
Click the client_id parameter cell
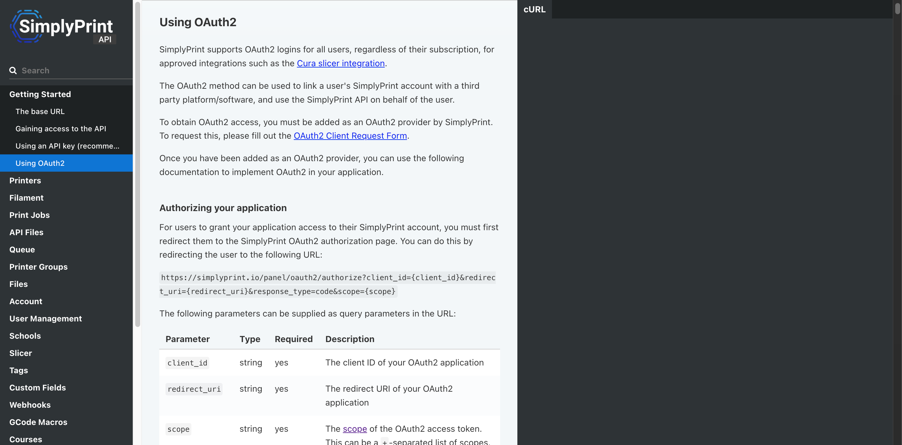[x=187, y=363]
